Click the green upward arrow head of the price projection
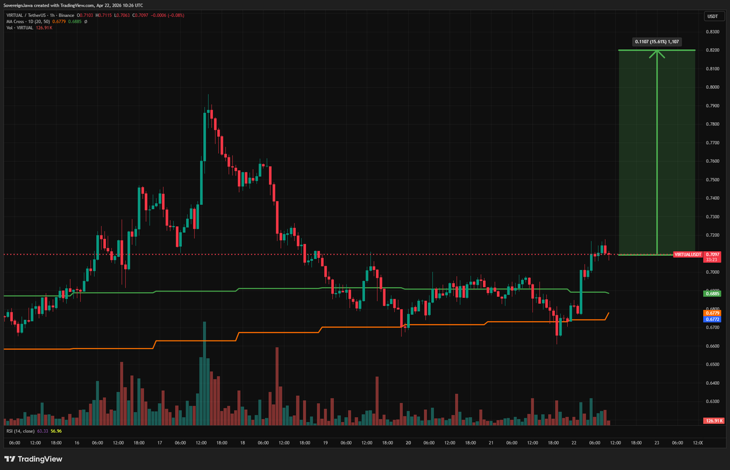This screenshot has height=470, width=730. tap(656, 53)
